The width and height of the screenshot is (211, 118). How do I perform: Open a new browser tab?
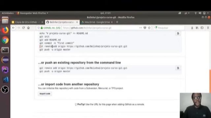tap(117, 22)
